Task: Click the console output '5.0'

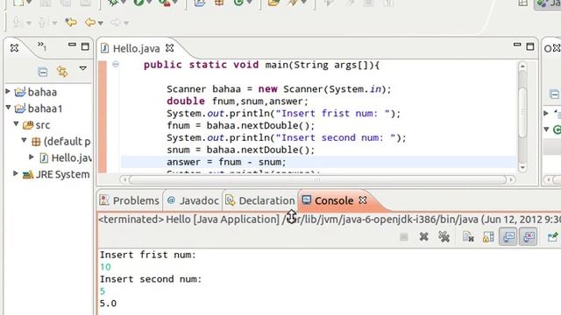Action: (108, 304)
